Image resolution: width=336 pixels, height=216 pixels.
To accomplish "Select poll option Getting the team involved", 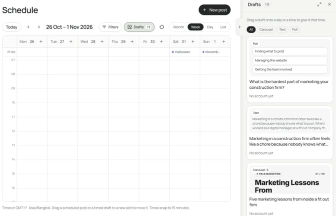I will [289, 69].
